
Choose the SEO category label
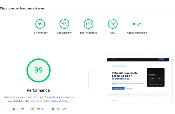coord(113,33)
